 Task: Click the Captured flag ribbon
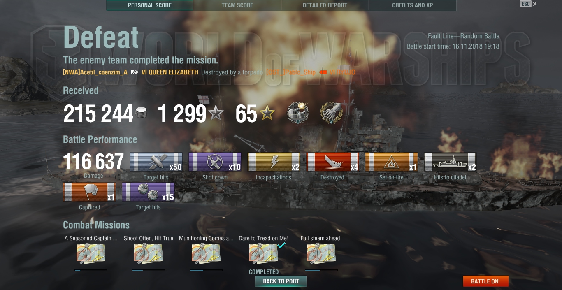click(89, 192)
